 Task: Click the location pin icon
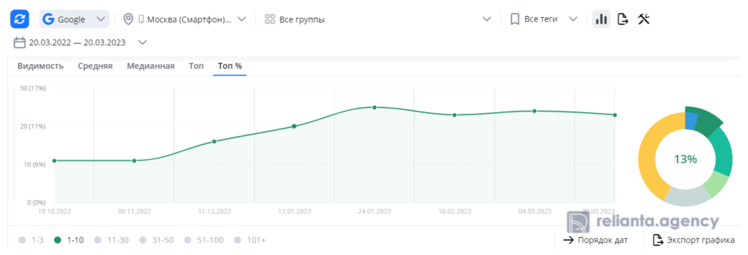click(x=128, y=19)
